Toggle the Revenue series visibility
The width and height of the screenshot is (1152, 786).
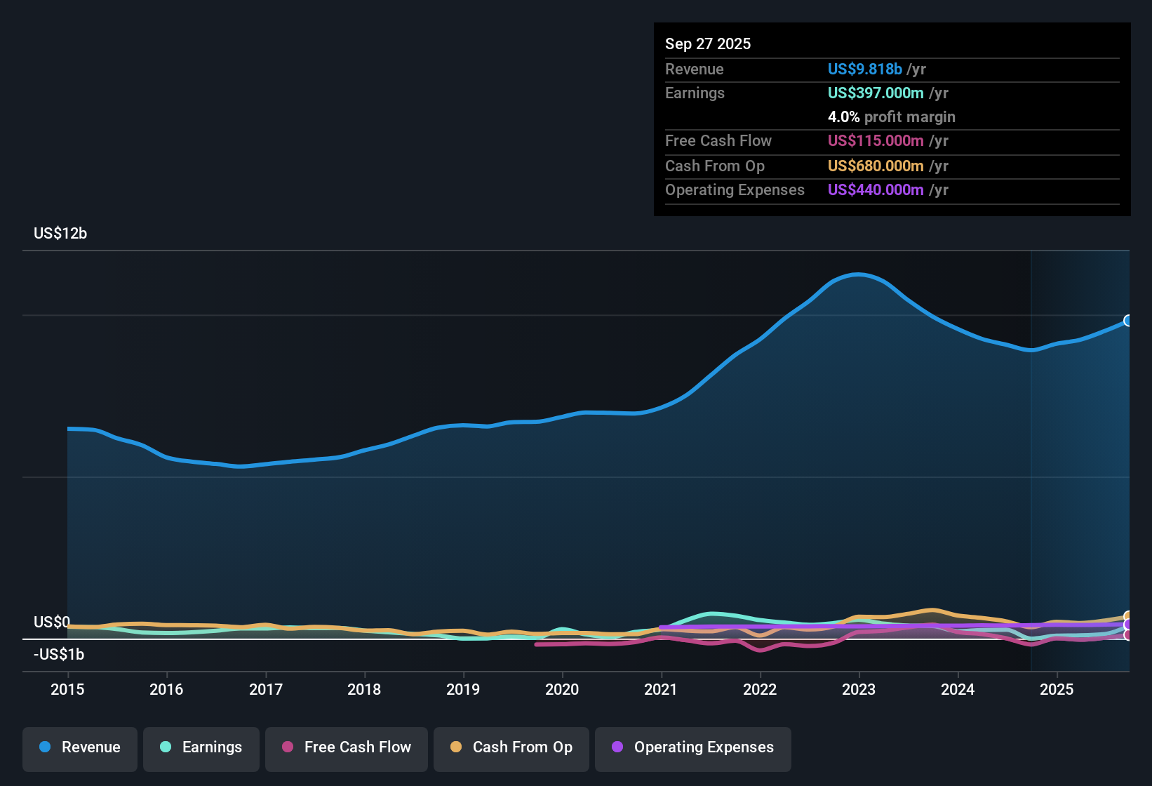pos(79,747)
